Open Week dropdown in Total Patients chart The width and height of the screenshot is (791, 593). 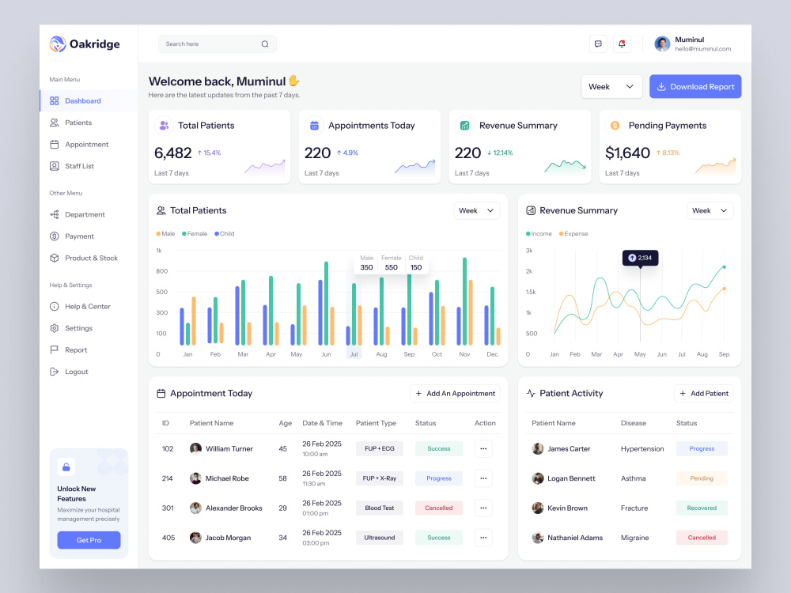coord(477,210)
